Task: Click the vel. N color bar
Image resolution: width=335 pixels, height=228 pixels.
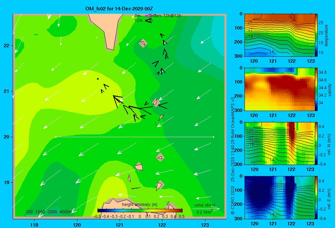Action: coord(316,143)
